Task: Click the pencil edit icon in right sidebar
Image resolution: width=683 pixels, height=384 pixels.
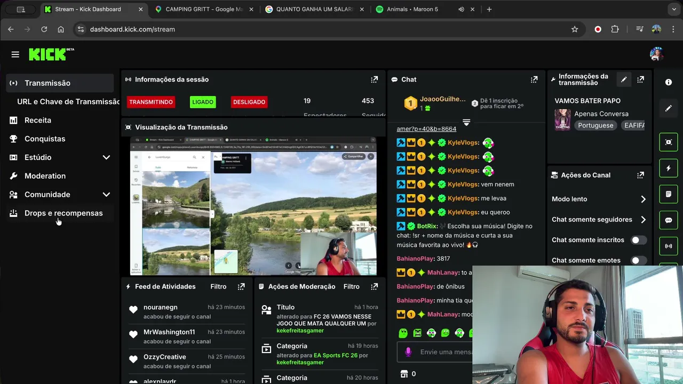Action: 669,108
